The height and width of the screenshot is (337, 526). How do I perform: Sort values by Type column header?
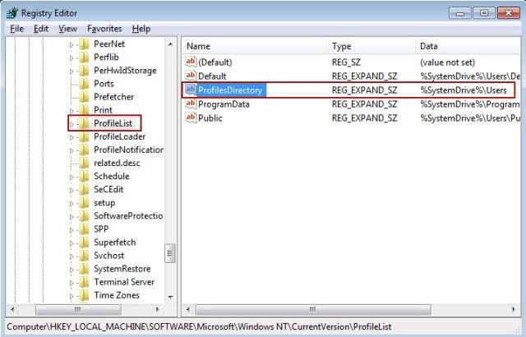click(371, 46)
